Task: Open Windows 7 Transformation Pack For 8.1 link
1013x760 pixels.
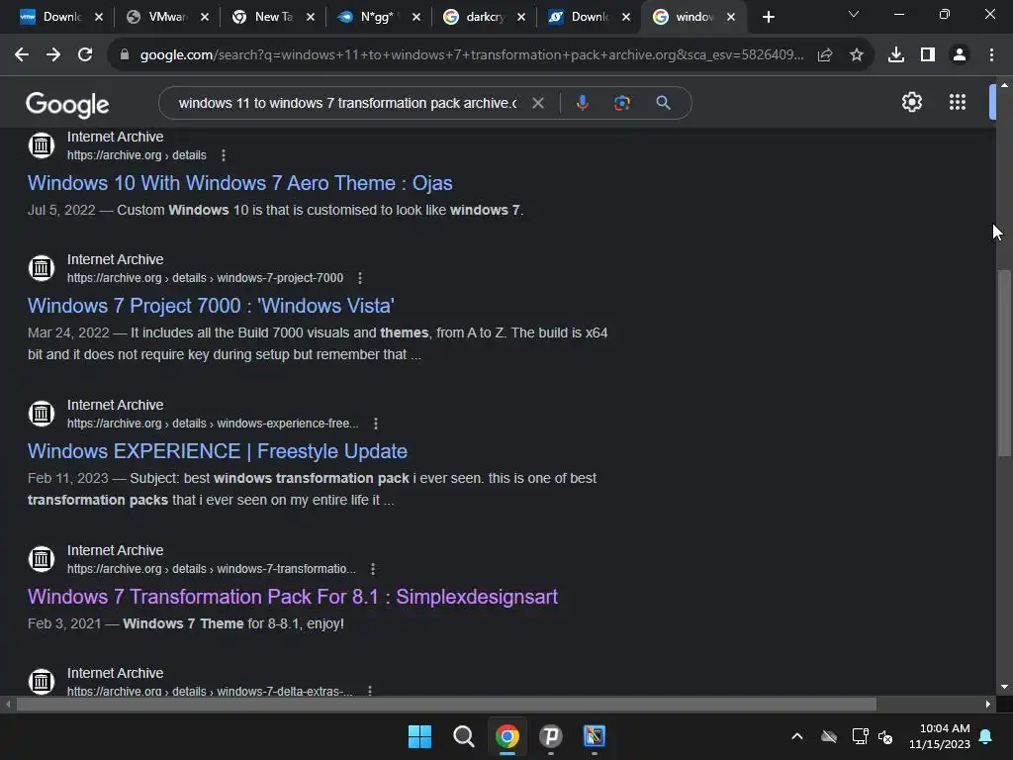Action: [293, 597]
